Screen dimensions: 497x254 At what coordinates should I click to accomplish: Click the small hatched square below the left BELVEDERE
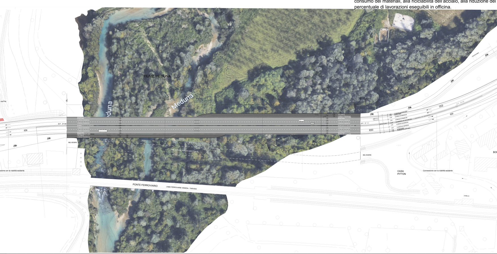point(76,172)
